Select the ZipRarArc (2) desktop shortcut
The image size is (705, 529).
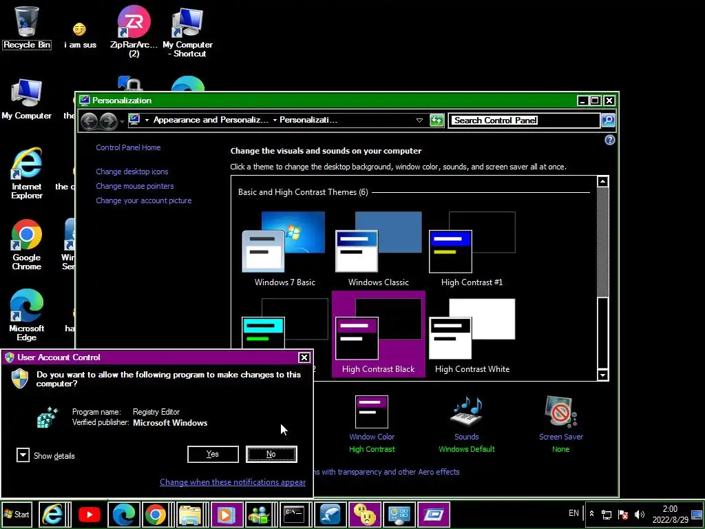coord(134,30)
